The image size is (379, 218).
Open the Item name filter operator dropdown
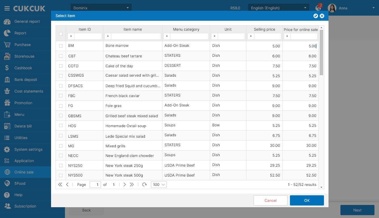click(108, 36)
